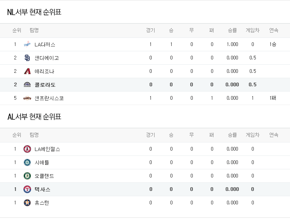The height and width of the screenshot is (219, 290).
Task: Click the 시애틀 team name
Action: click(42, 162)
